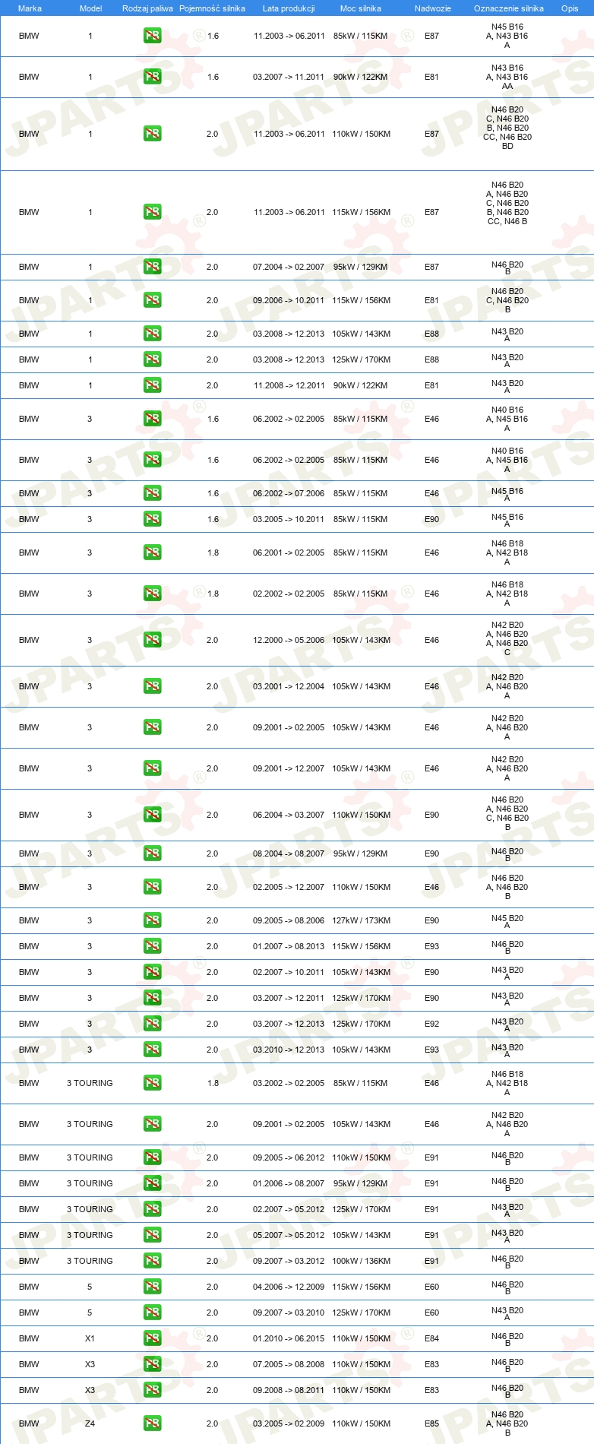
Task: Click fuel icon in the 09.2001 -> 12.2007 row
Action: [152, 768]
